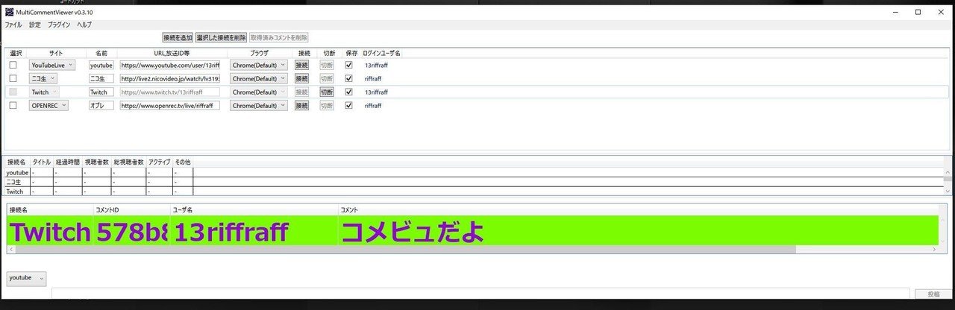Click the アクティブ column header

[x=159, y=162]
